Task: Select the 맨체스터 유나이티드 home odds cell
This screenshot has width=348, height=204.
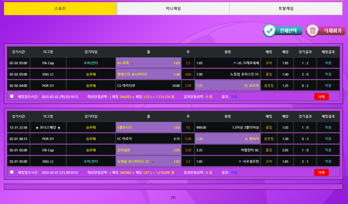Action: coord(148,74)
